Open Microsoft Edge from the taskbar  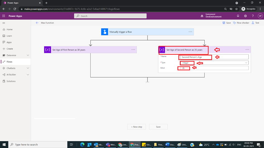click(x=82, y=145)
